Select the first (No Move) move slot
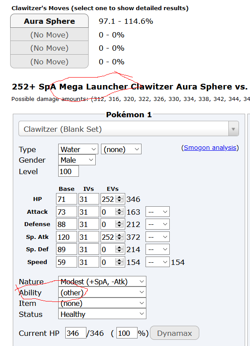The image size is (250, 346). pyautogui.click(x=49, y=35)
